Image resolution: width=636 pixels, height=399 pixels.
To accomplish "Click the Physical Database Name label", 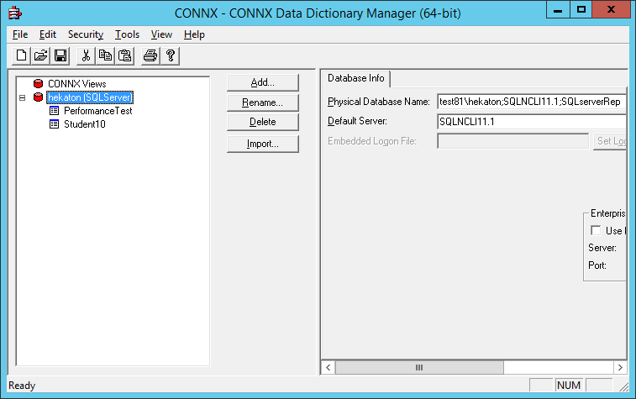I will [378, 102].
